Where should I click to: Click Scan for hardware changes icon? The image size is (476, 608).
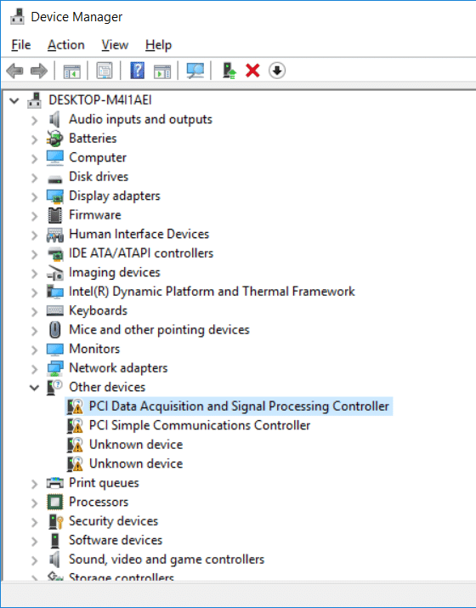tap(195, 71)
